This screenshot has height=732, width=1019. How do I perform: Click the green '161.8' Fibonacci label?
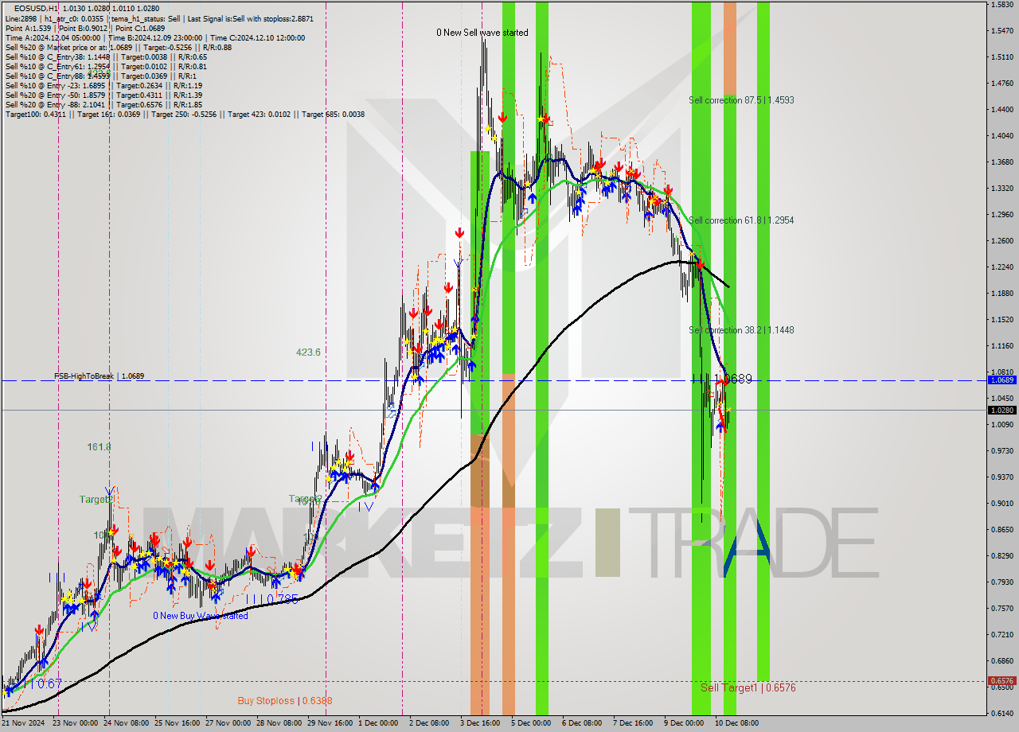100,447
